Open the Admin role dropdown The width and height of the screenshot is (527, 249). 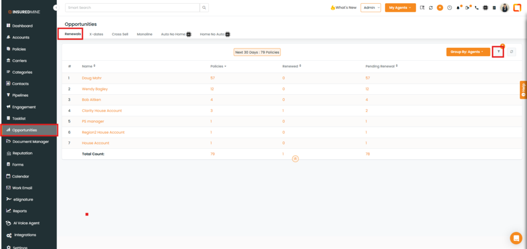coord(371,8)
